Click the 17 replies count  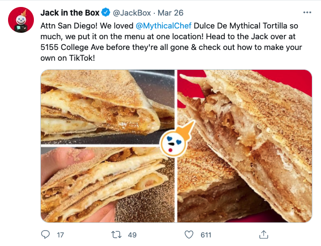tap(60, 235)
